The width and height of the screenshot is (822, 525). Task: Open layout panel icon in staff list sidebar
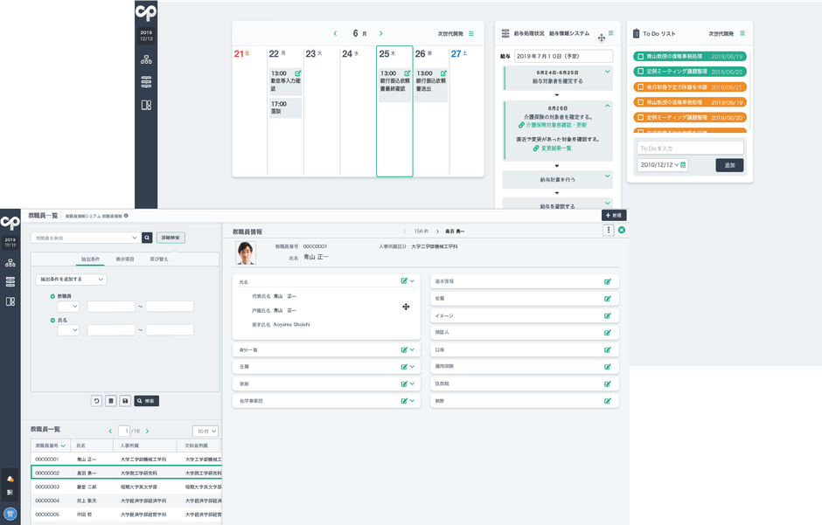[x=10, y=301]
